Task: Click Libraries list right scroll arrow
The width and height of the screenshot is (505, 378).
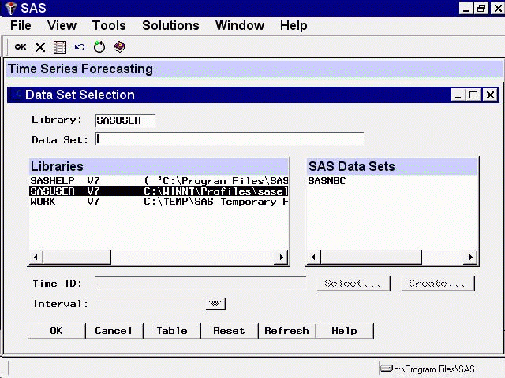Action: [281, 258]
